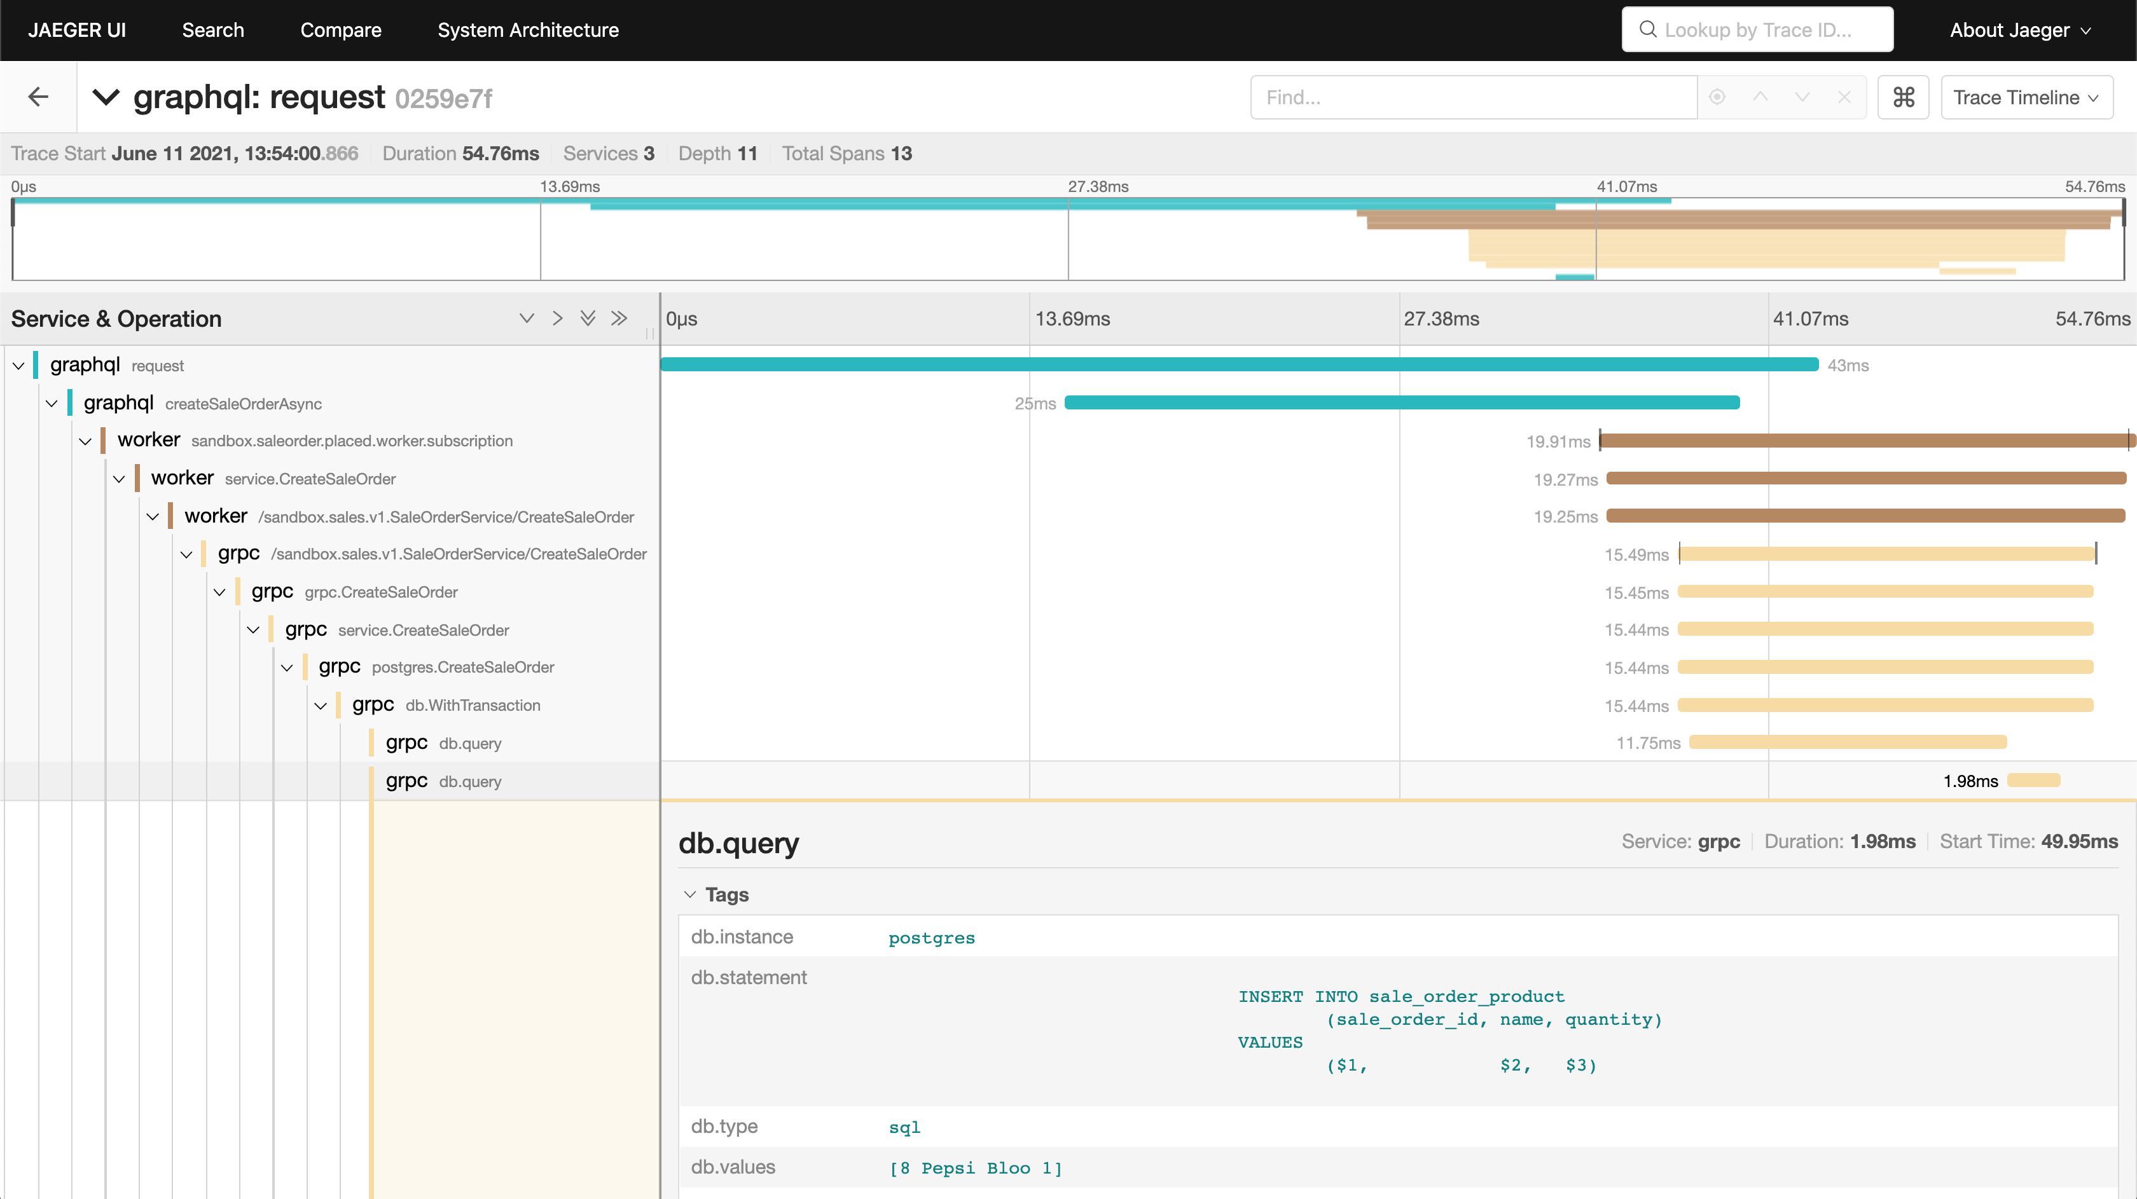Collapse the worker service.CreateSaleOrder span
Viewport: 2137px width, 1199px height.
(119, 479)
